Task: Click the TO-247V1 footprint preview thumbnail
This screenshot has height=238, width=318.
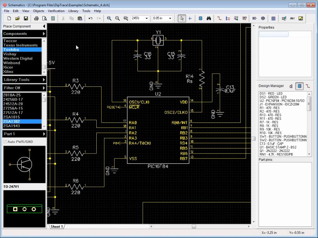Action: click(x=24, y=209)
